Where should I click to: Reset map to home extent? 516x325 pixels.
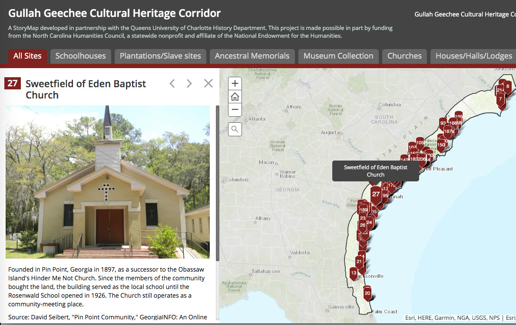click(x=235, y=97)
